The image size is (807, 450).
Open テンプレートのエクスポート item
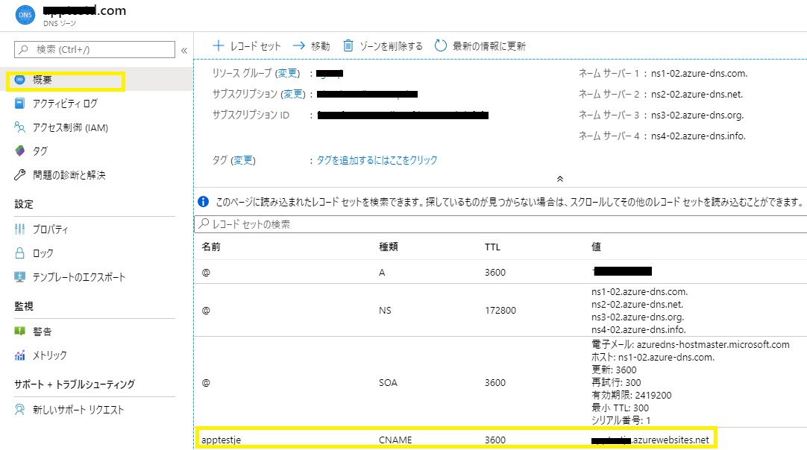pos(79,277)
